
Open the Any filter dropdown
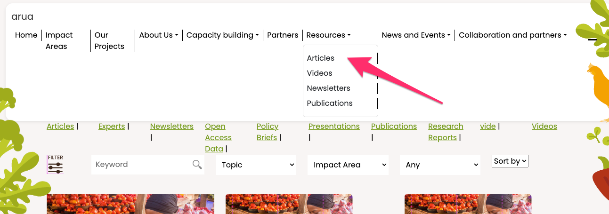pyautogui.click(x=439, y=165)
